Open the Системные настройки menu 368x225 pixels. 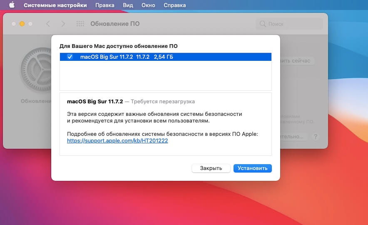tap(55, 5)
